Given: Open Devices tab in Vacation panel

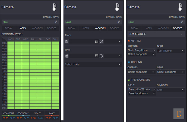Looking at the screenshot, I should (114, 28).
